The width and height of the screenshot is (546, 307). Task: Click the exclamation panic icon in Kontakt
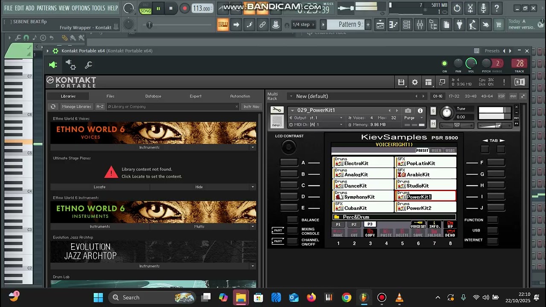[x=504, y=82]
